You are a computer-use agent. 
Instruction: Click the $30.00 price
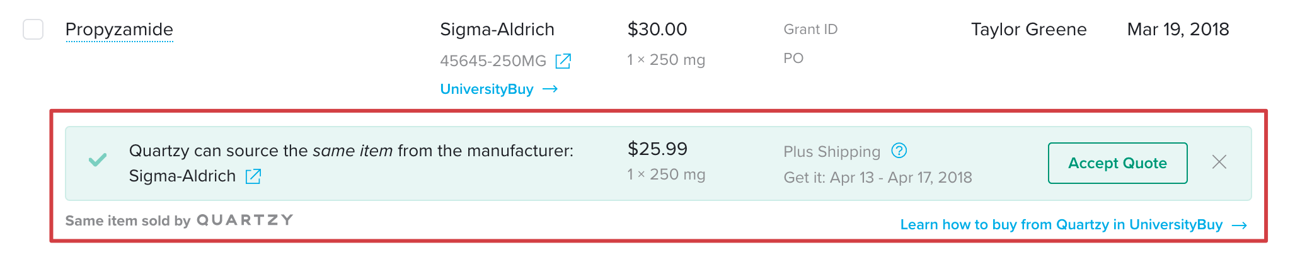[657, 30]
